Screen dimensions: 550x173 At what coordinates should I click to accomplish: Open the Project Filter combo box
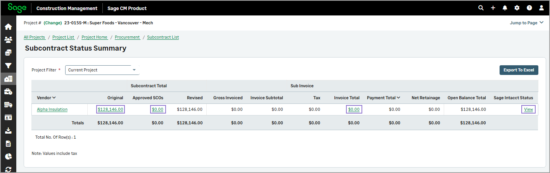pyautogui.click(x=102, y=70)
